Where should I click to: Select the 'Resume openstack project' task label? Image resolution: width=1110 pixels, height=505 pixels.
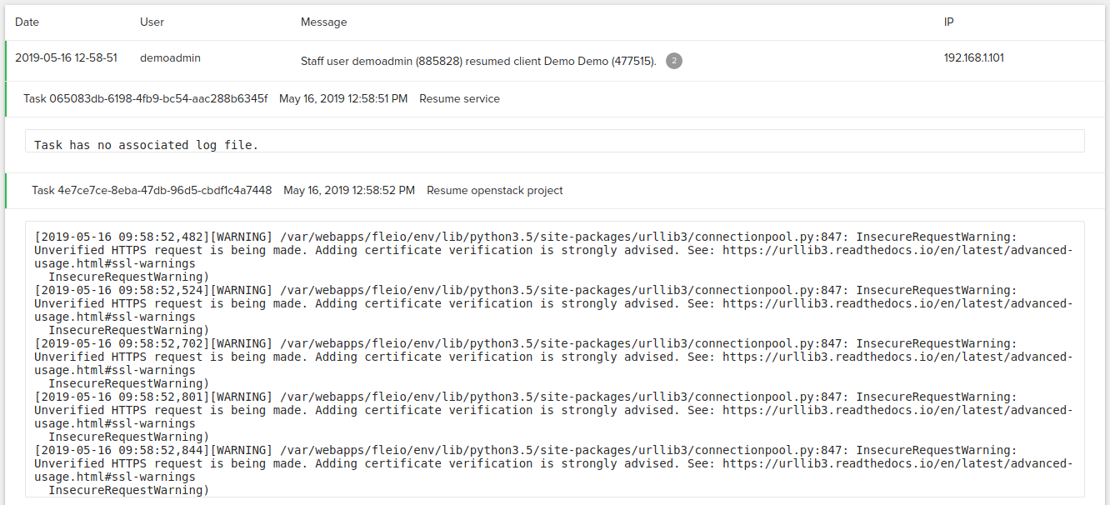pyautogui.click(x=495, y=190)
